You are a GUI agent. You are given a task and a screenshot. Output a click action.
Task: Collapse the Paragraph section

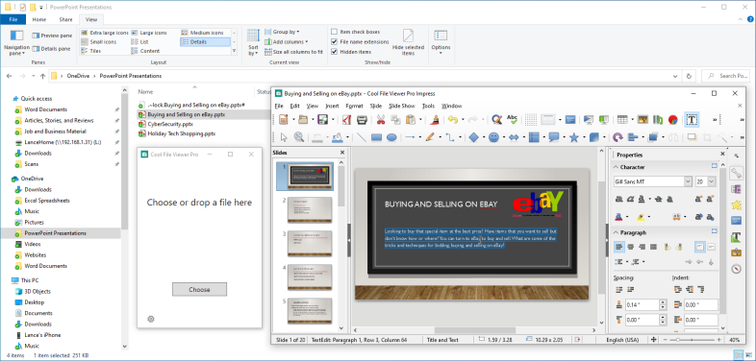616,232
